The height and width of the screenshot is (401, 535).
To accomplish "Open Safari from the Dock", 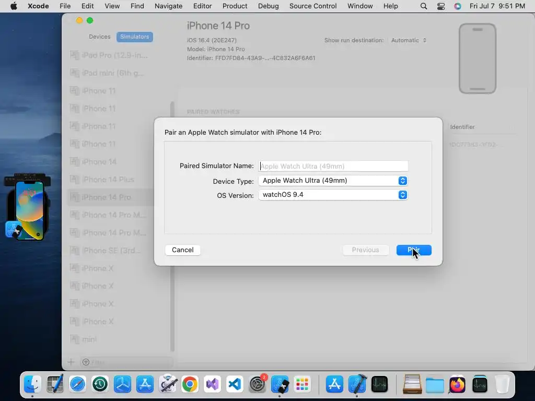I will tap(77, 384).
